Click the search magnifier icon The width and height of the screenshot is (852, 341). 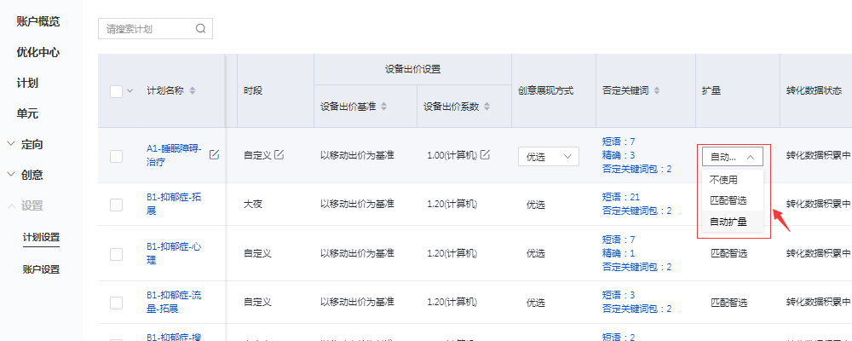click(201, 28)
